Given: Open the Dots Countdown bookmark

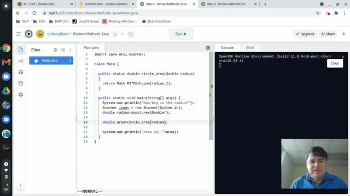Looking at the screenshot, I should click(x=157, y=21).
